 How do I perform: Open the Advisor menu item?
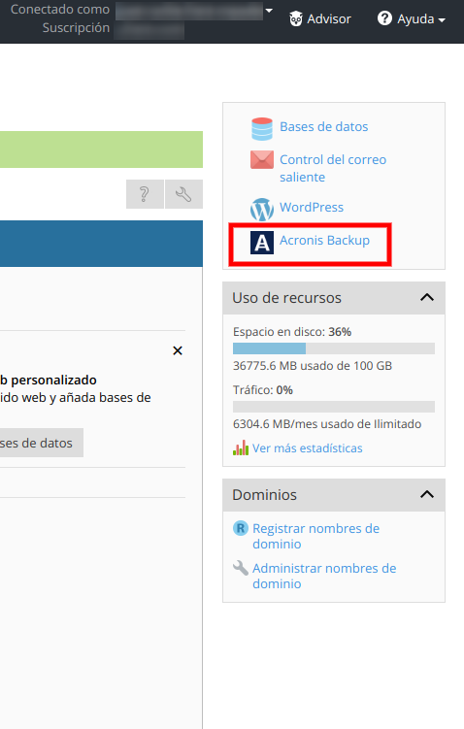[320, 19]
